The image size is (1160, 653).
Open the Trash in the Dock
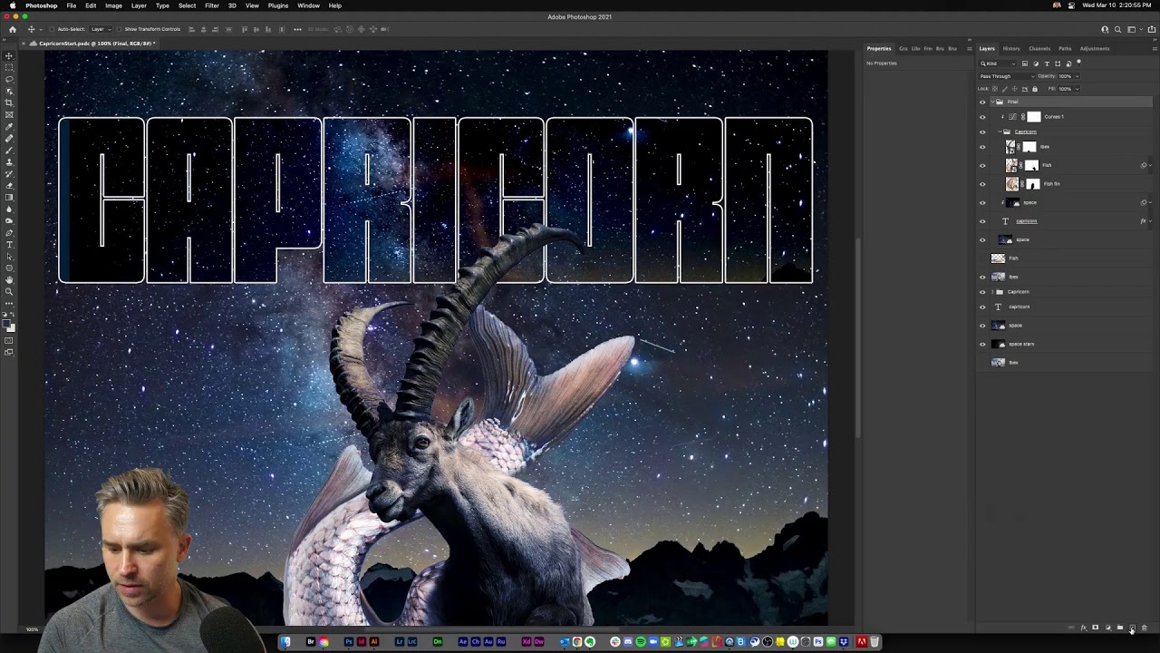(875, 642)
